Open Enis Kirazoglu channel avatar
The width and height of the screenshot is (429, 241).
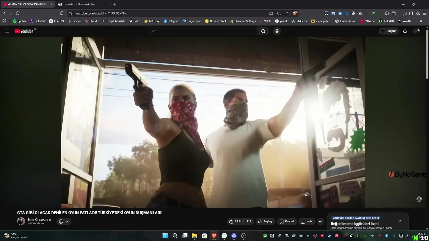[21, 221]
